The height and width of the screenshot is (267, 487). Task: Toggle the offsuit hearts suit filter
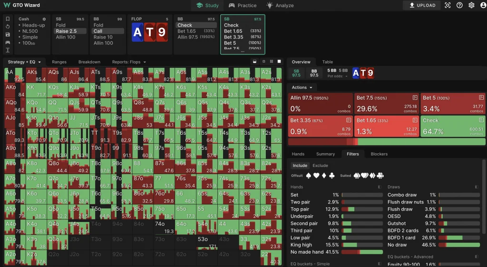[x=315, y=175]
